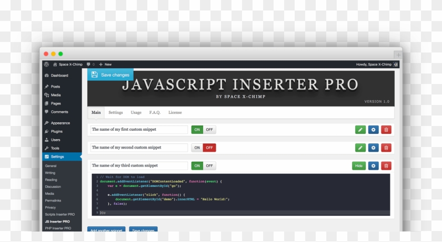
Task: Expand the Settings menu in sidebar
Action: click(x=57, y=157)
